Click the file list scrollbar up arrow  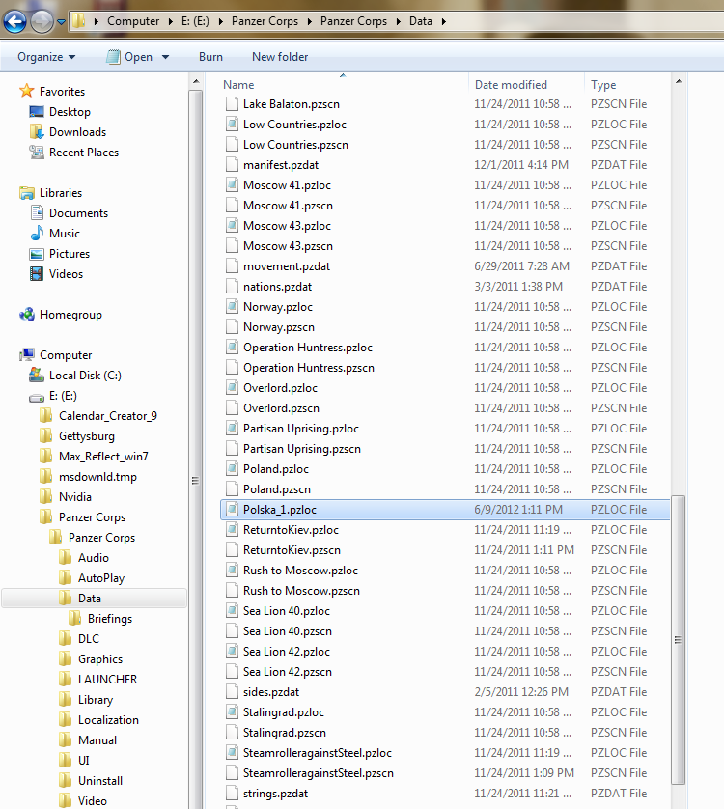(x=679, y=81)
